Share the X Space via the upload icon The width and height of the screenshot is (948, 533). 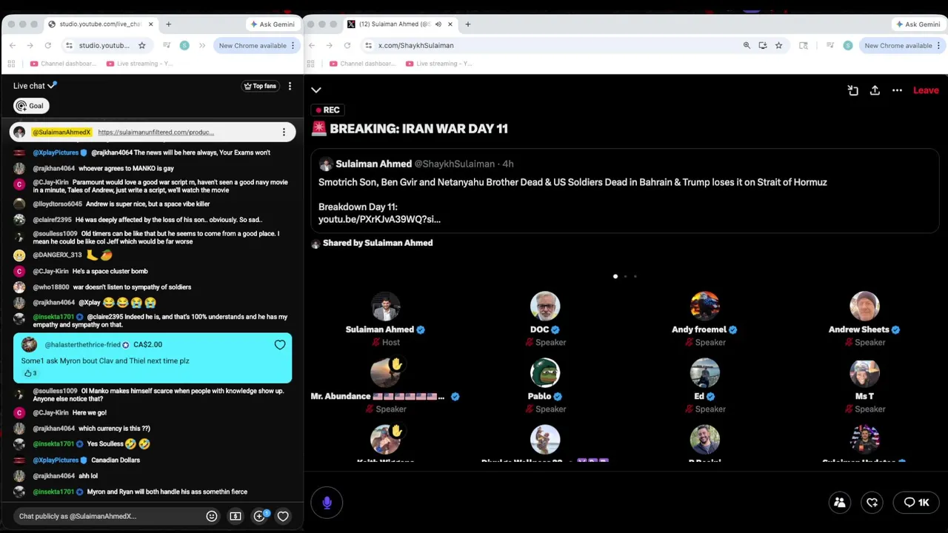tap(875, 90)
